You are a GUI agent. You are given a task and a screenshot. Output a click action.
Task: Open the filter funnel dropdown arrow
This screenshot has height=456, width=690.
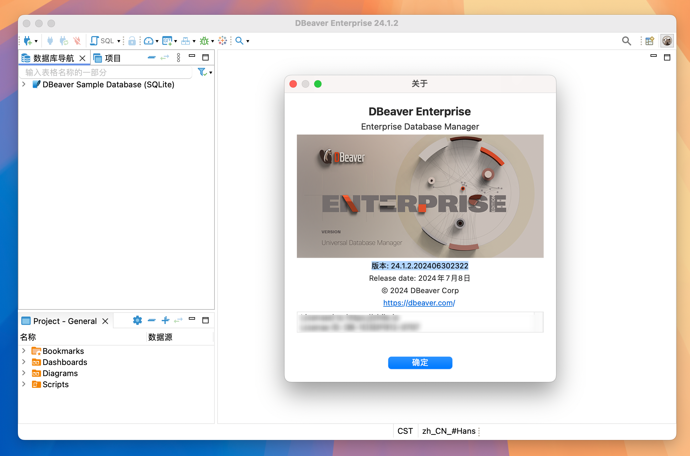point(211,73)
